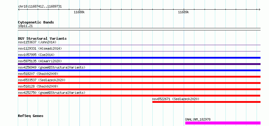Open variant nsv6522671 (Sedlazeck2020) label
Screen dimensions: 269x126
click(x=176, y=99)
